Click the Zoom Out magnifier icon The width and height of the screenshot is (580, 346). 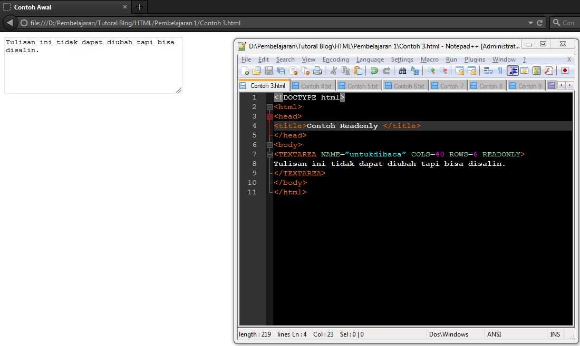(443, 71)
